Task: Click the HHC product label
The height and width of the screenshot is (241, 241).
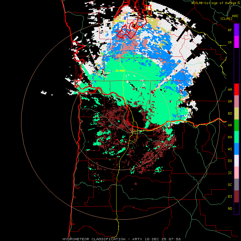Action: pos(235,16)
